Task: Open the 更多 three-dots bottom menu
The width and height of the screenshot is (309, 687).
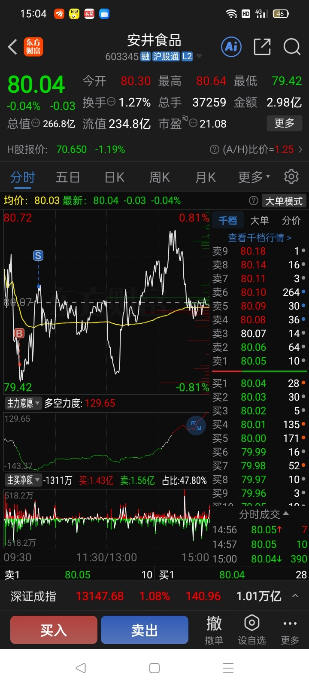Action: 290,629
